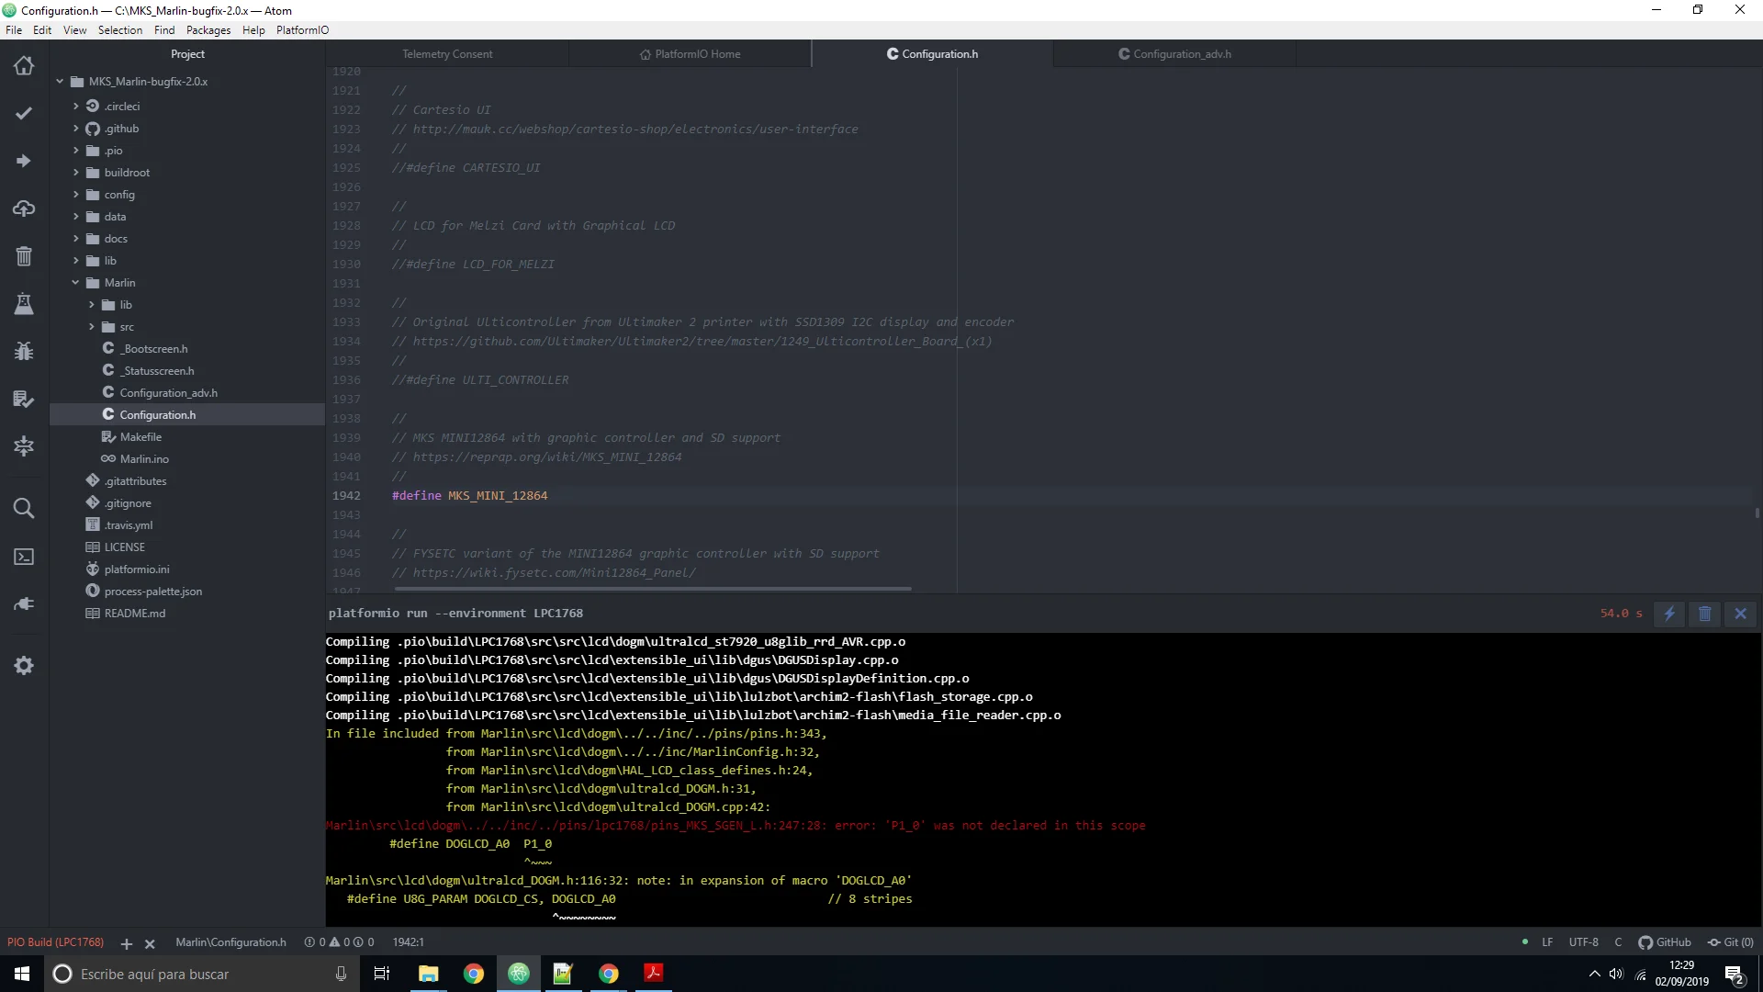Click the Windows search box
The image size is (1763, 992).
pos(201,974)
